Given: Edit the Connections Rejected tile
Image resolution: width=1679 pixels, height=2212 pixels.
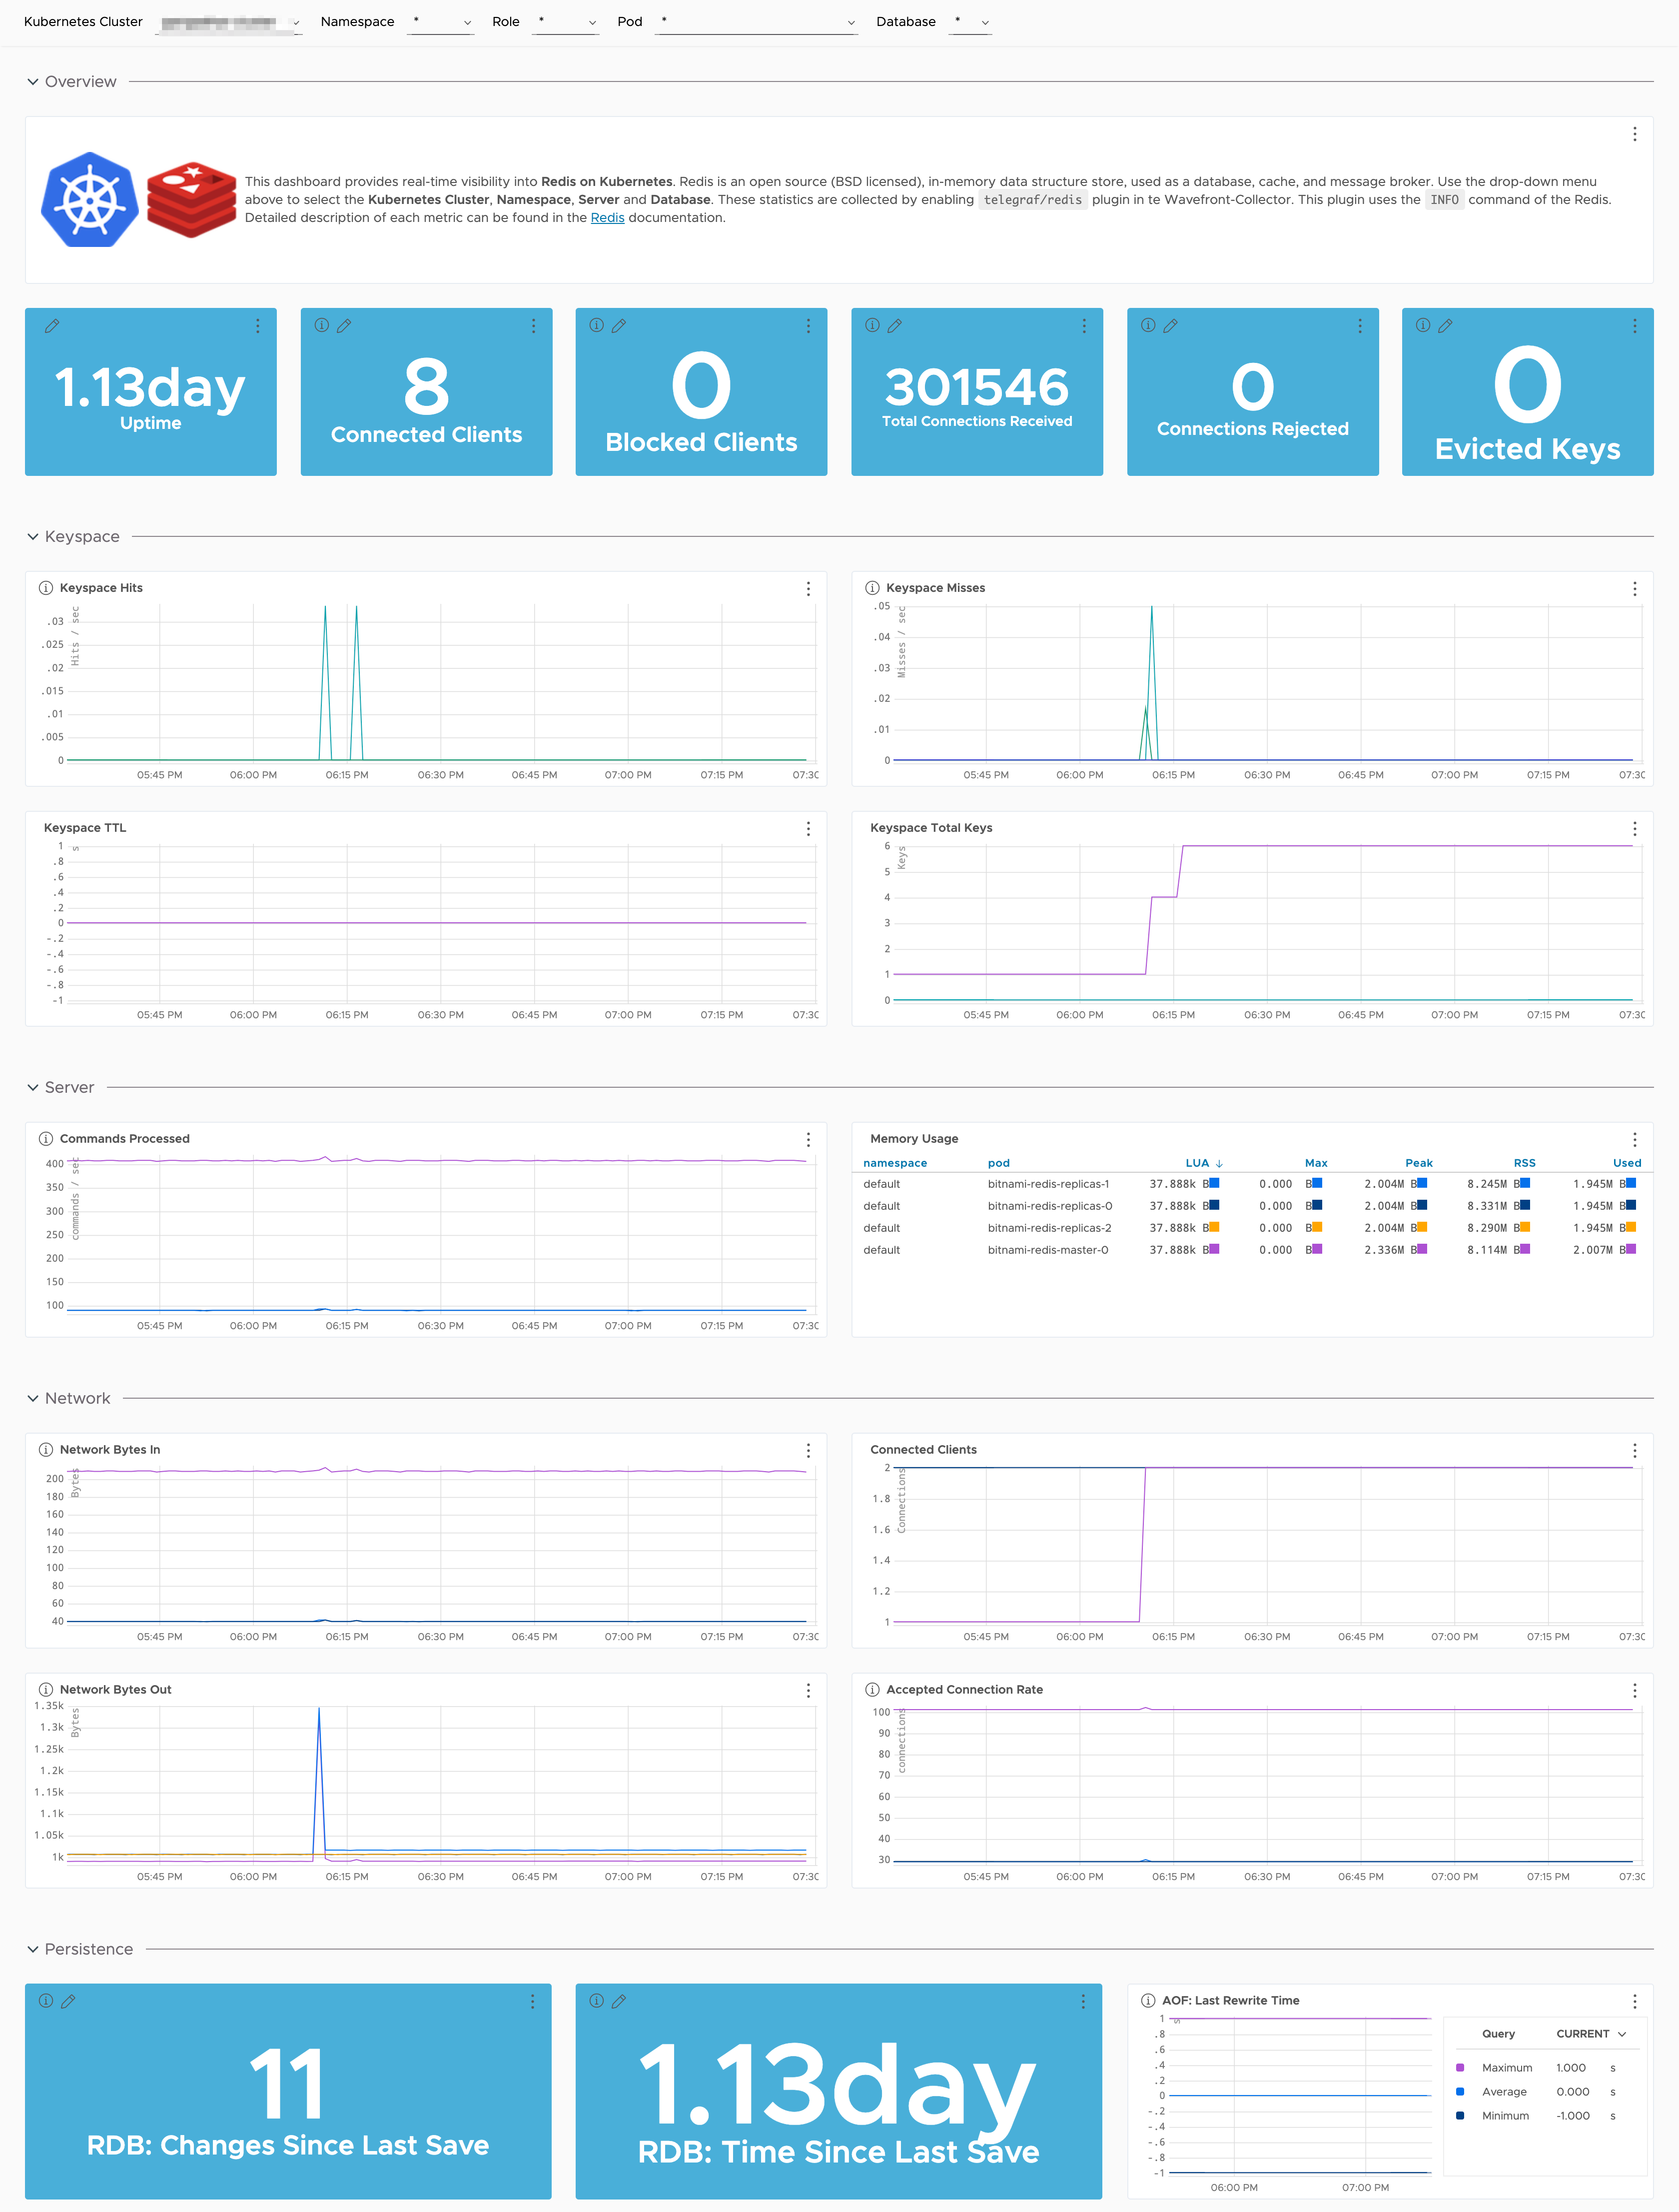Looking at the screenshot, I should click(x=1170, y=326).
